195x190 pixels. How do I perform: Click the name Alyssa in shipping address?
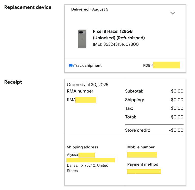click(x=72, y=155)
